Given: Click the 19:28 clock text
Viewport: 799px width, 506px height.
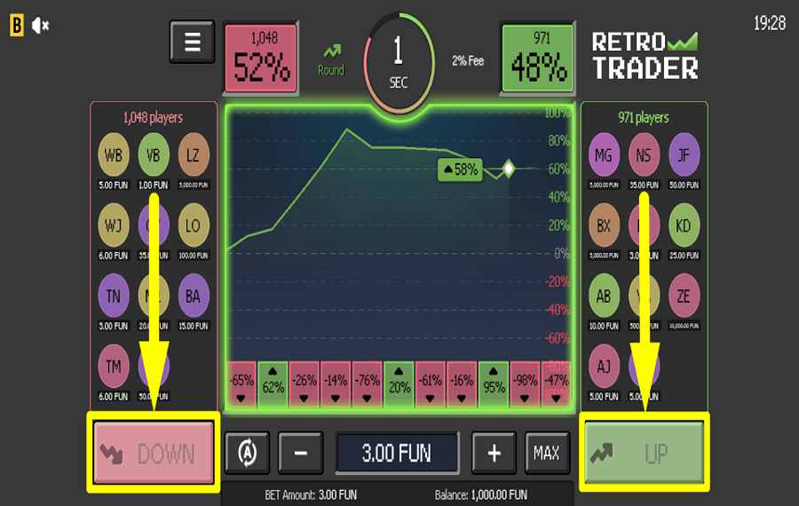Looking at the screenshot, I should (770, 23).
